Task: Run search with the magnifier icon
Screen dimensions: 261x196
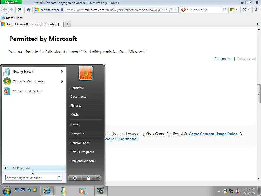Action: click(224, 10)
